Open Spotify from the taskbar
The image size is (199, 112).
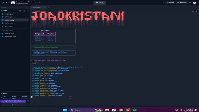(134, 110)
